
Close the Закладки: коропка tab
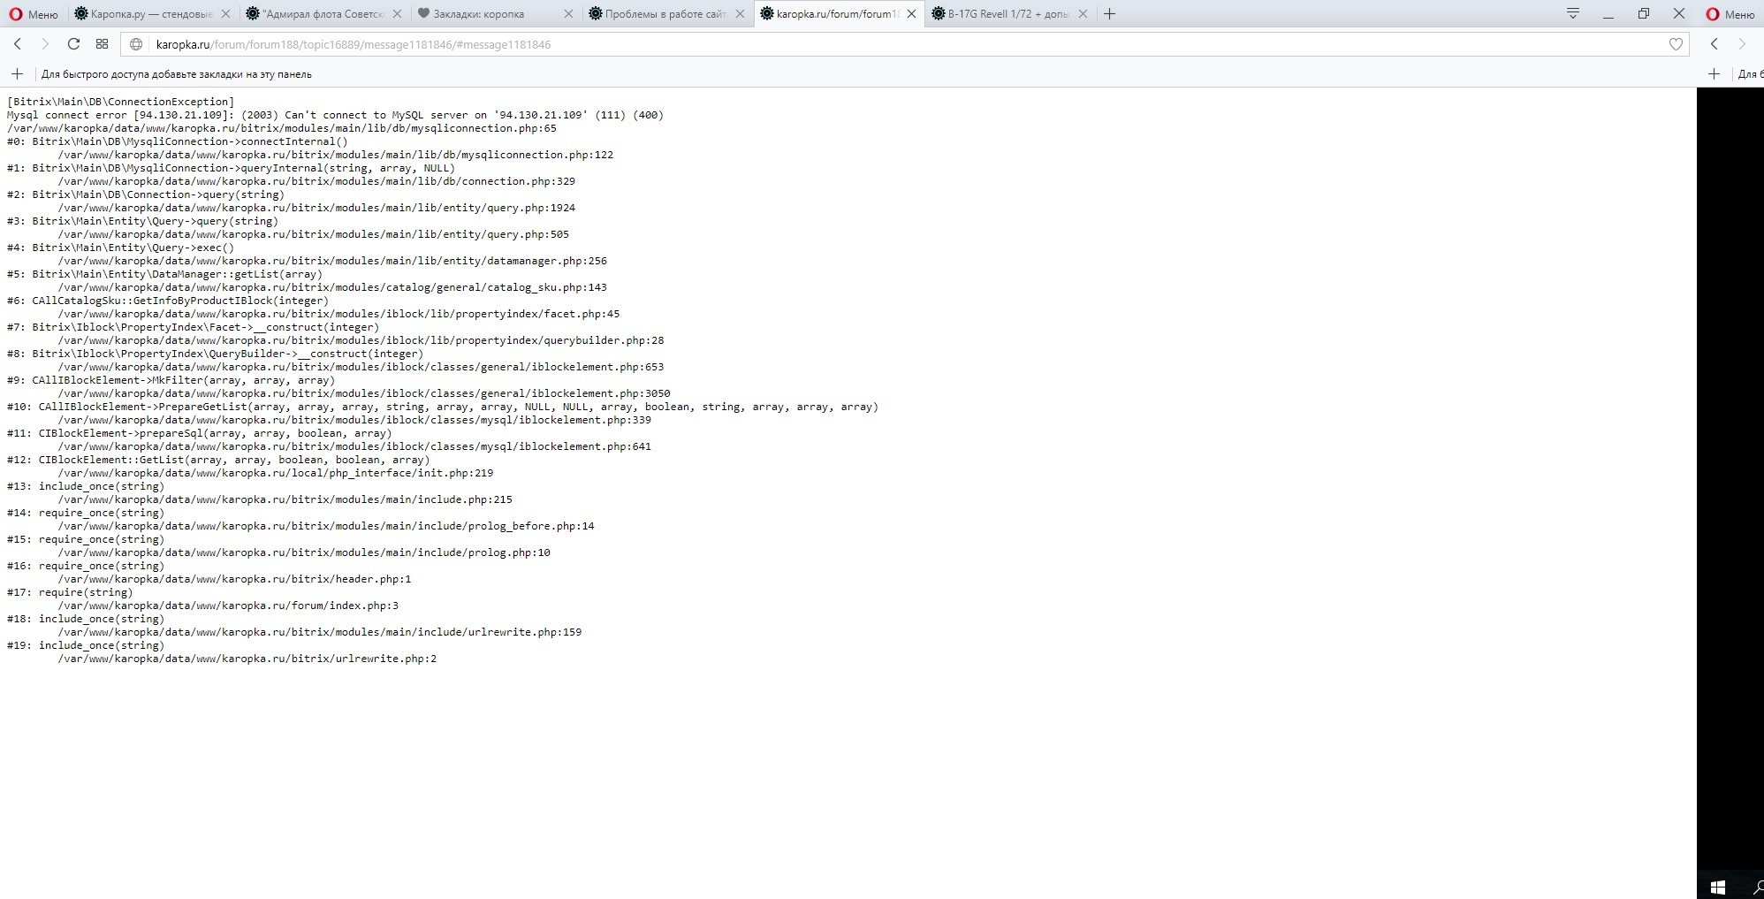pyautogui.click(x=567, y=14)
